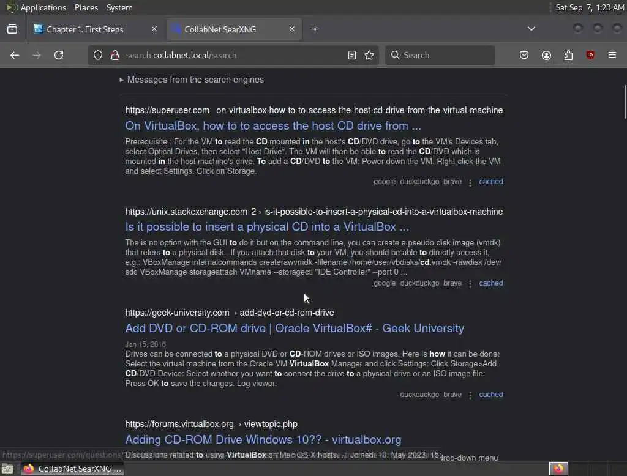Click the https://forums.virtualbox.org URL text
627x476 pixels.
pos(179,424)
